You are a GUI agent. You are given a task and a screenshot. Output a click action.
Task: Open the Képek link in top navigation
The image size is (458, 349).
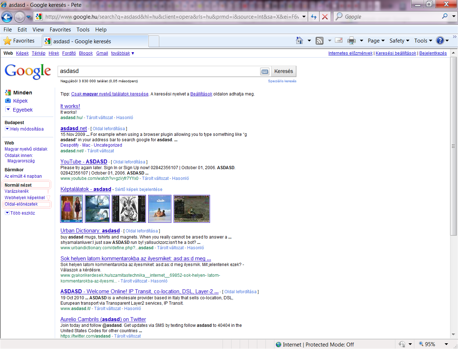pyautogui.click(x=22, y=53)
